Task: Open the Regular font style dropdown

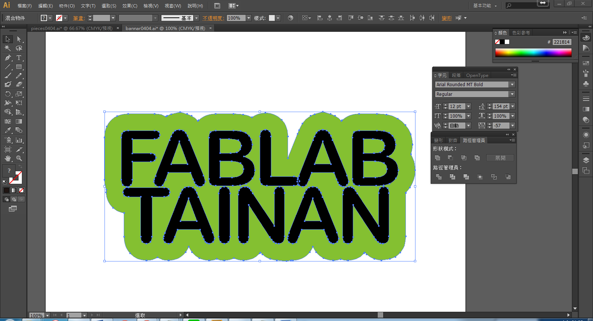Action: 513,94
